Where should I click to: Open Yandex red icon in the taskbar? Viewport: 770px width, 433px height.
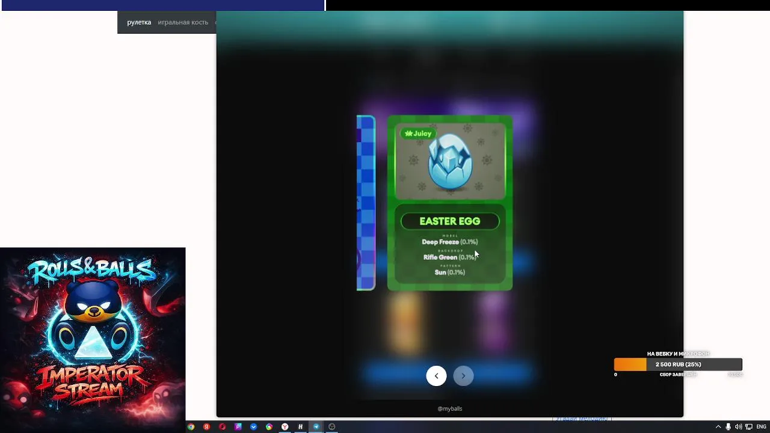[206, 427]
